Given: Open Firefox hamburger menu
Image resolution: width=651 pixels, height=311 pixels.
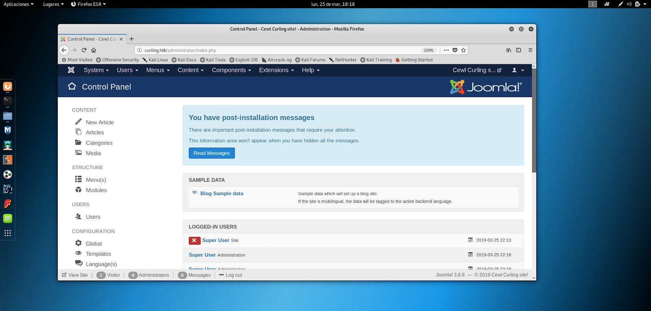Looking at the screenshot, I should 530,50.
